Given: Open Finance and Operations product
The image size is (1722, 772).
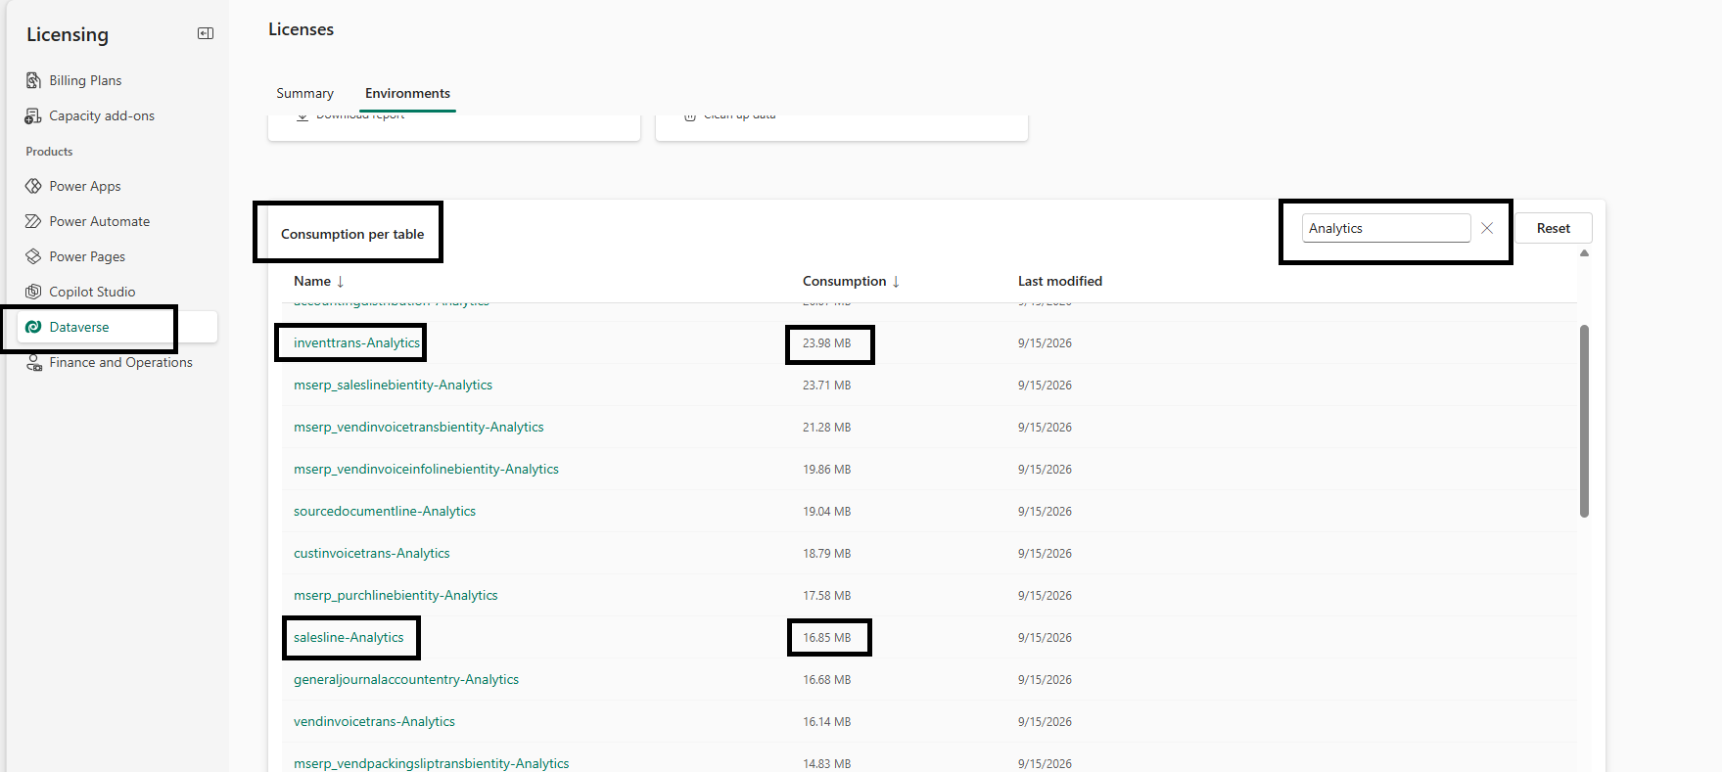Looking at the screenshot, I should pyautogui.click(x=120, y=362).
